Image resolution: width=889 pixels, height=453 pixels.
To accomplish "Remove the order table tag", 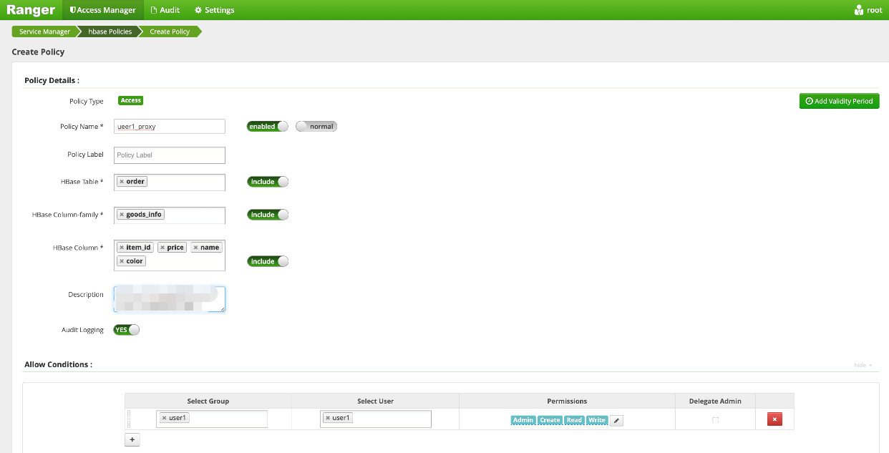I will 122,182.
